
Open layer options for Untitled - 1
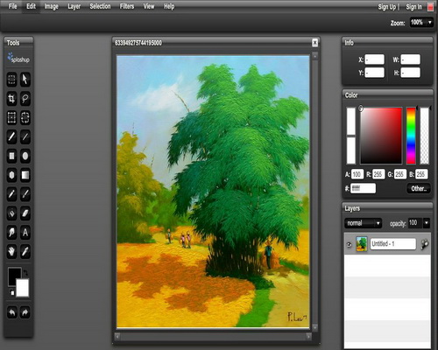(425, 244)
